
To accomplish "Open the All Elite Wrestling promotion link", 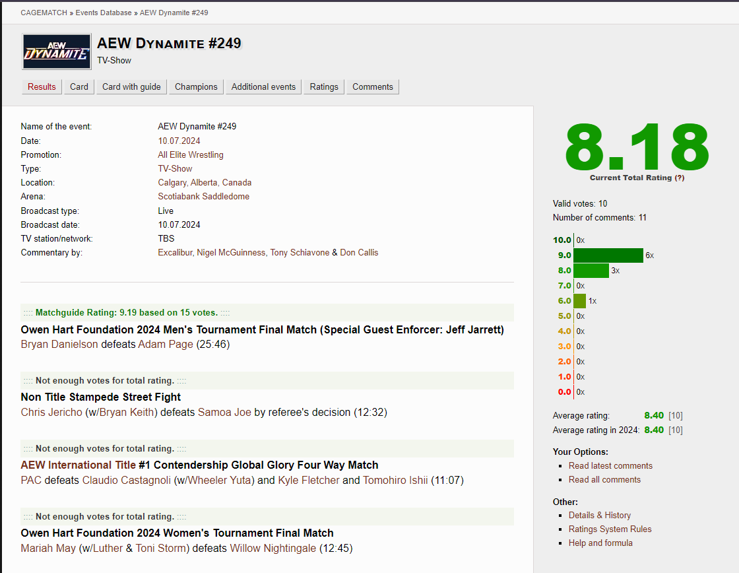I will tap(191, 154).
